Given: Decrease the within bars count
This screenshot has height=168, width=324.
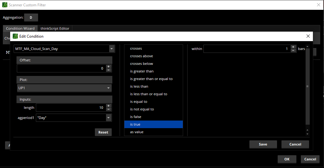Looking at the screenshot, I should click(x=293, y=51).
